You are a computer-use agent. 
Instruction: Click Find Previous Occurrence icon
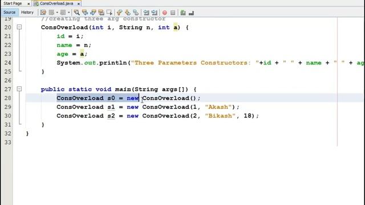click(x=85, y=13)
